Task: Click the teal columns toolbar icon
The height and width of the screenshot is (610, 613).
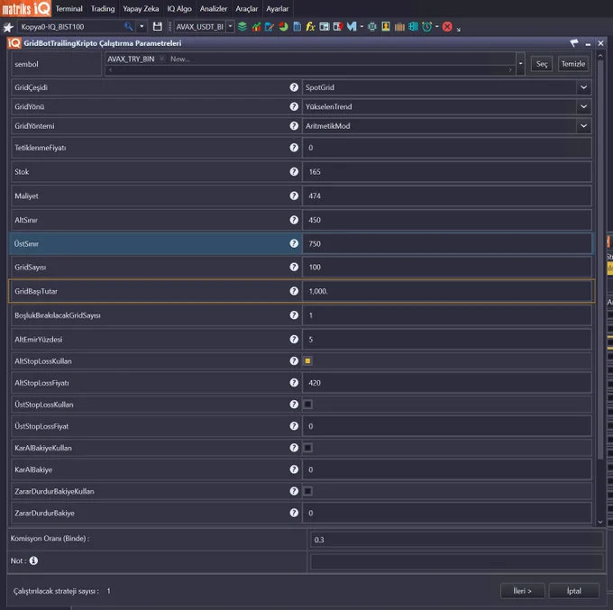Action: tap(413, 26)
